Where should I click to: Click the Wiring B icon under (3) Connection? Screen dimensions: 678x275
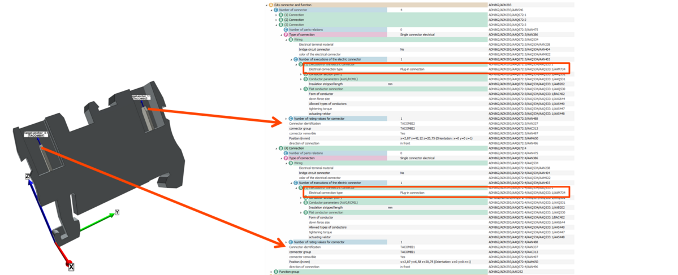coord(290,40)
